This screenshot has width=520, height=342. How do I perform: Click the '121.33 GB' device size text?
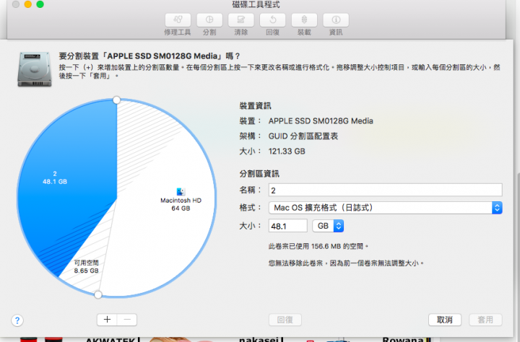pyautogui.click(x=287, y=152)
